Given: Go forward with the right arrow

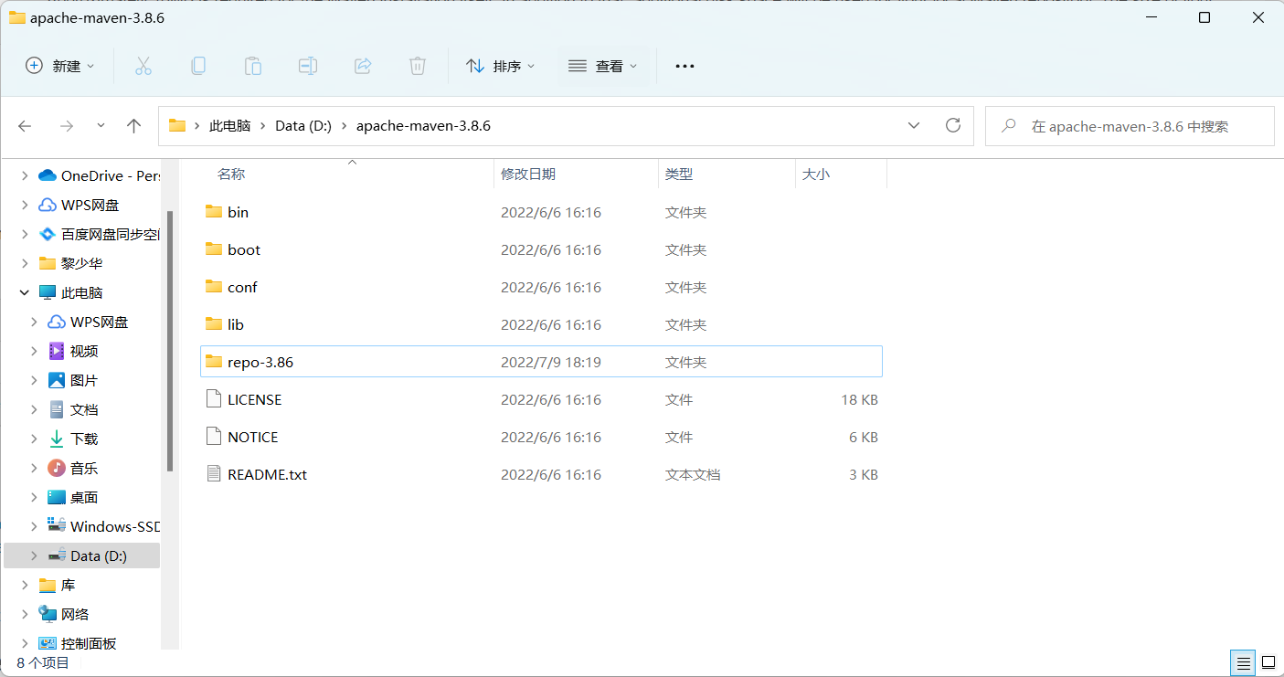Looking at the screenshot, I should 66,126.
